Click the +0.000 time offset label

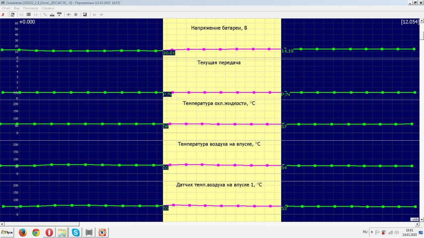coord(27,22)
